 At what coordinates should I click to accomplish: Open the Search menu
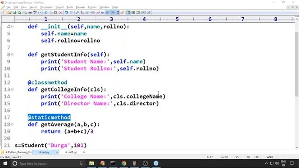point(33,7)
